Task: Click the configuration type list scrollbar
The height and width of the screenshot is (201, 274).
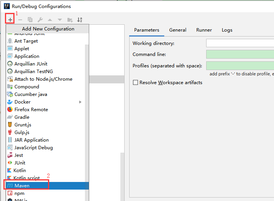Action: click(87, 122)
